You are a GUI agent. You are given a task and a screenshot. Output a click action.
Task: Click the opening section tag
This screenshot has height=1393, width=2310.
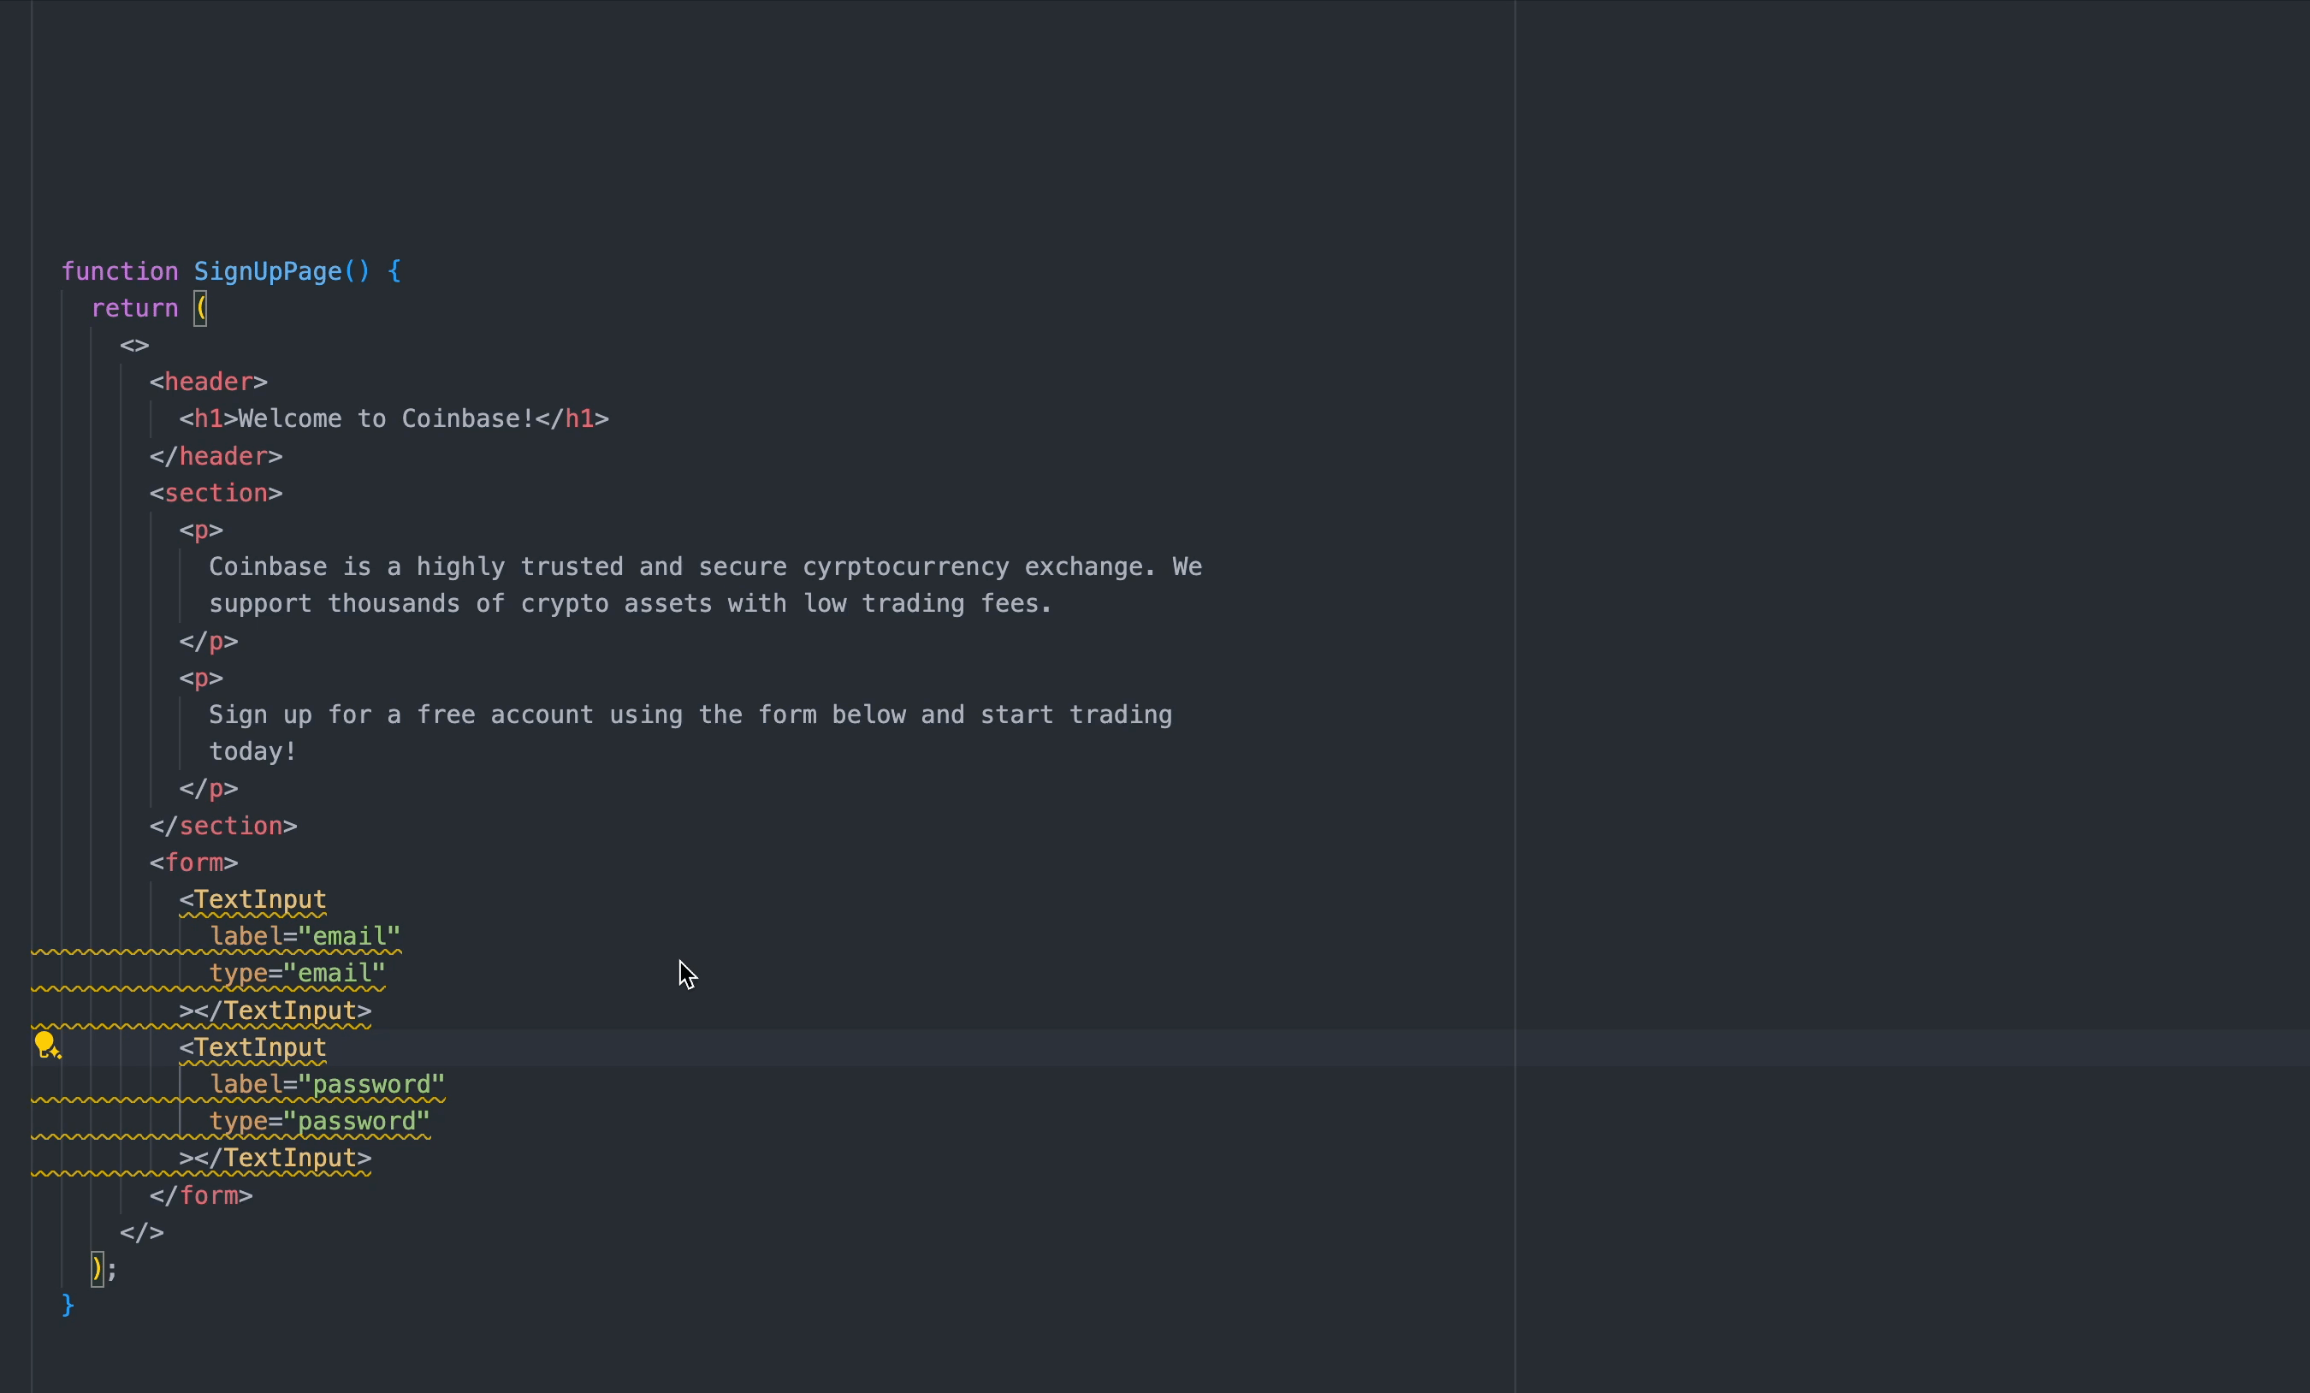[216, 493]
